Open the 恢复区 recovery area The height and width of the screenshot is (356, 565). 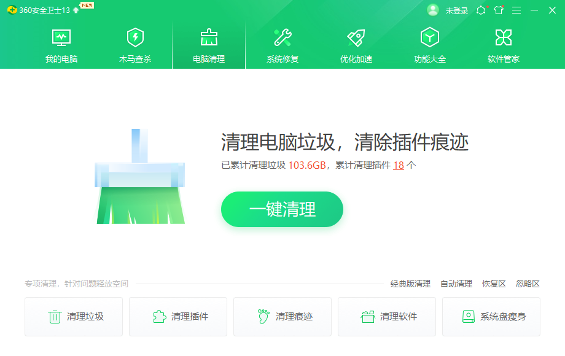point(494,284)
